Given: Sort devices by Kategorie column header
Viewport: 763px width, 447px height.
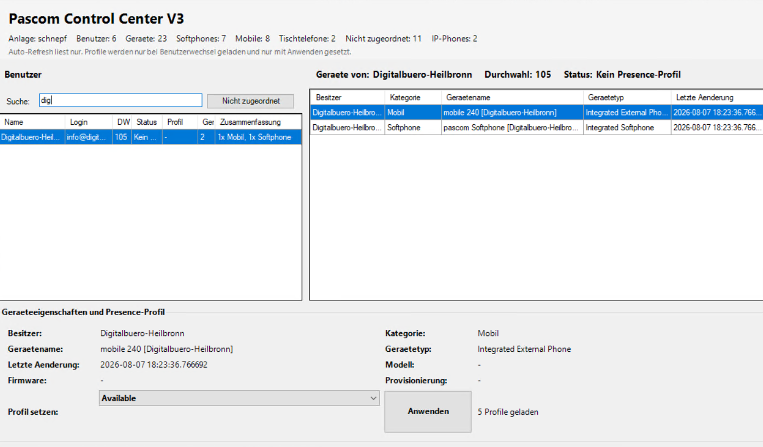Looking at the screenshot, I should (x=413, y=97).
